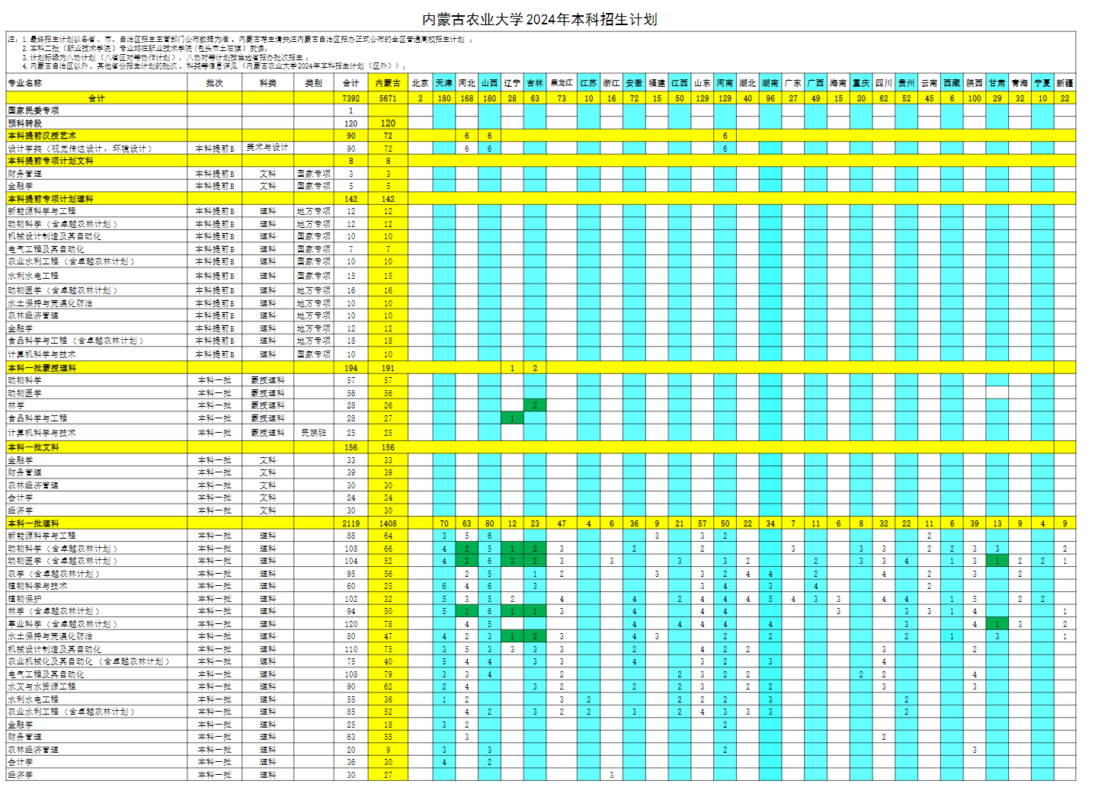
Task: Click the 四川 province header
Action: (884, 83)
